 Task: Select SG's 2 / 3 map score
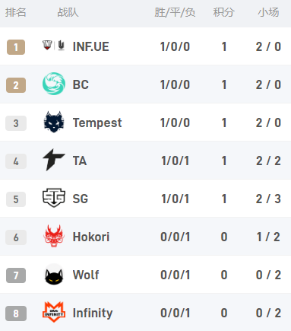pos(268,199)
